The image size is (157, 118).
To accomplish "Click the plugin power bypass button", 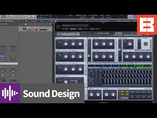I will 58,27.
